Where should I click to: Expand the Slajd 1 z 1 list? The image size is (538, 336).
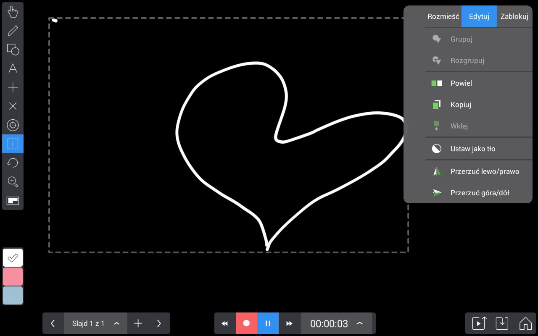point(96,323)
